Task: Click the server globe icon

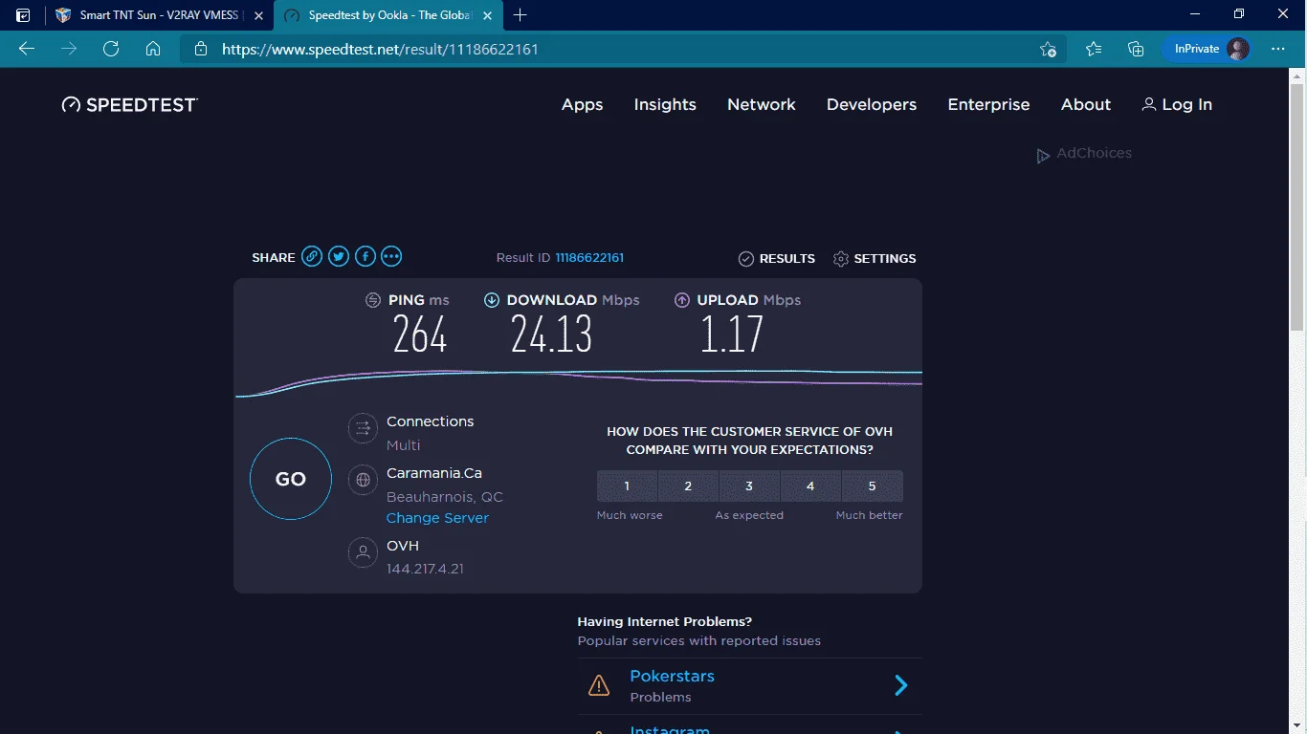Action: (363, 480)
